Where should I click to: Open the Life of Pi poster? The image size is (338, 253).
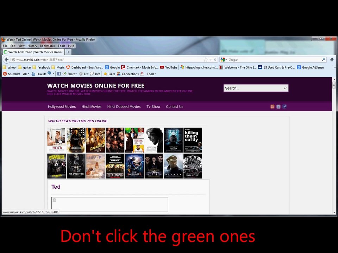pyautogui.click(x=95, y=166)
